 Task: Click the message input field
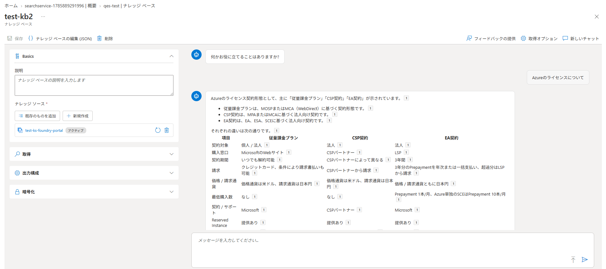[x=393, y=250]
